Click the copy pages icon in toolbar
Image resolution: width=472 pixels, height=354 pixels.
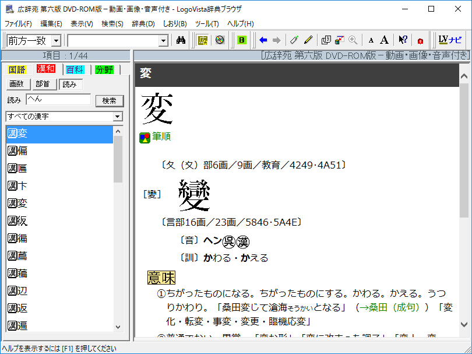point(326,40)
